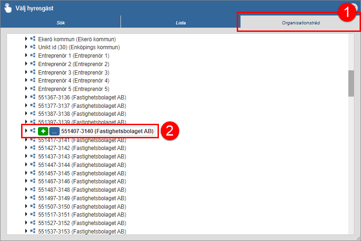Expand Unikt id (30) Enköpings kommun node
This screenshot has height=241, width=361.
coord(26,47)
